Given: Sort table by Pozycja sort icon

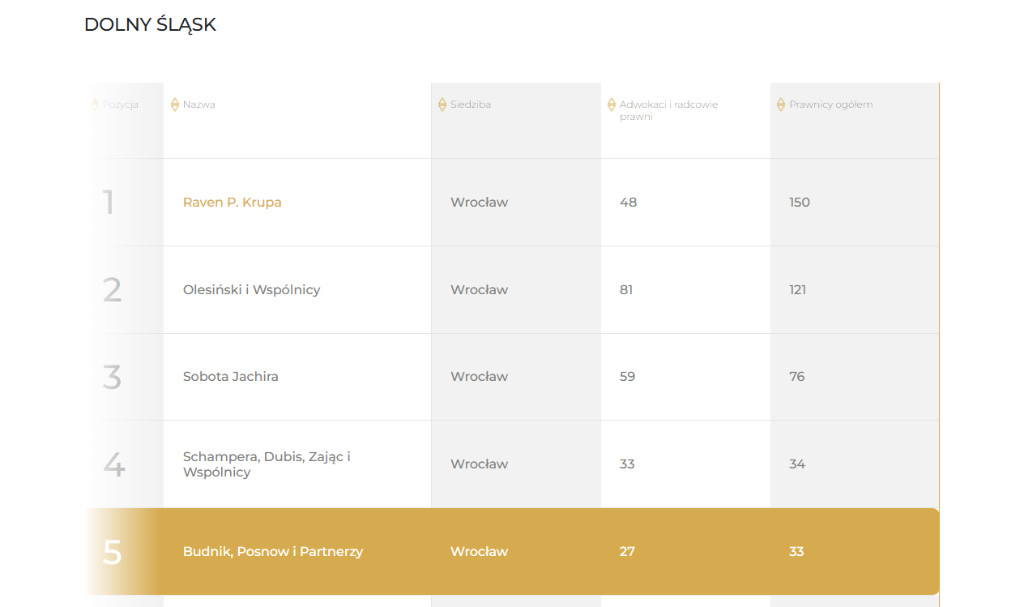Looking at the screenshot, I should (95, 105).
